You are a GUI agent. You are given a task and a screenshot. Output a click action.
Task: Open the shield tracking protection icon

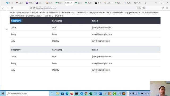(x=31, y=8)
